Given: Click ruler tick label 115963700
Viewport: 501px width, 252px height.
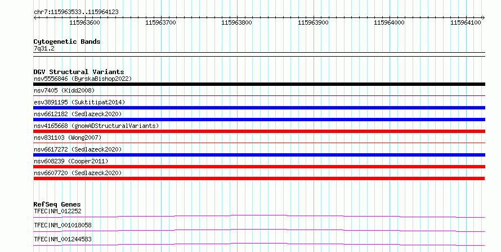Looking at the screenshot, I should point(161,22).
